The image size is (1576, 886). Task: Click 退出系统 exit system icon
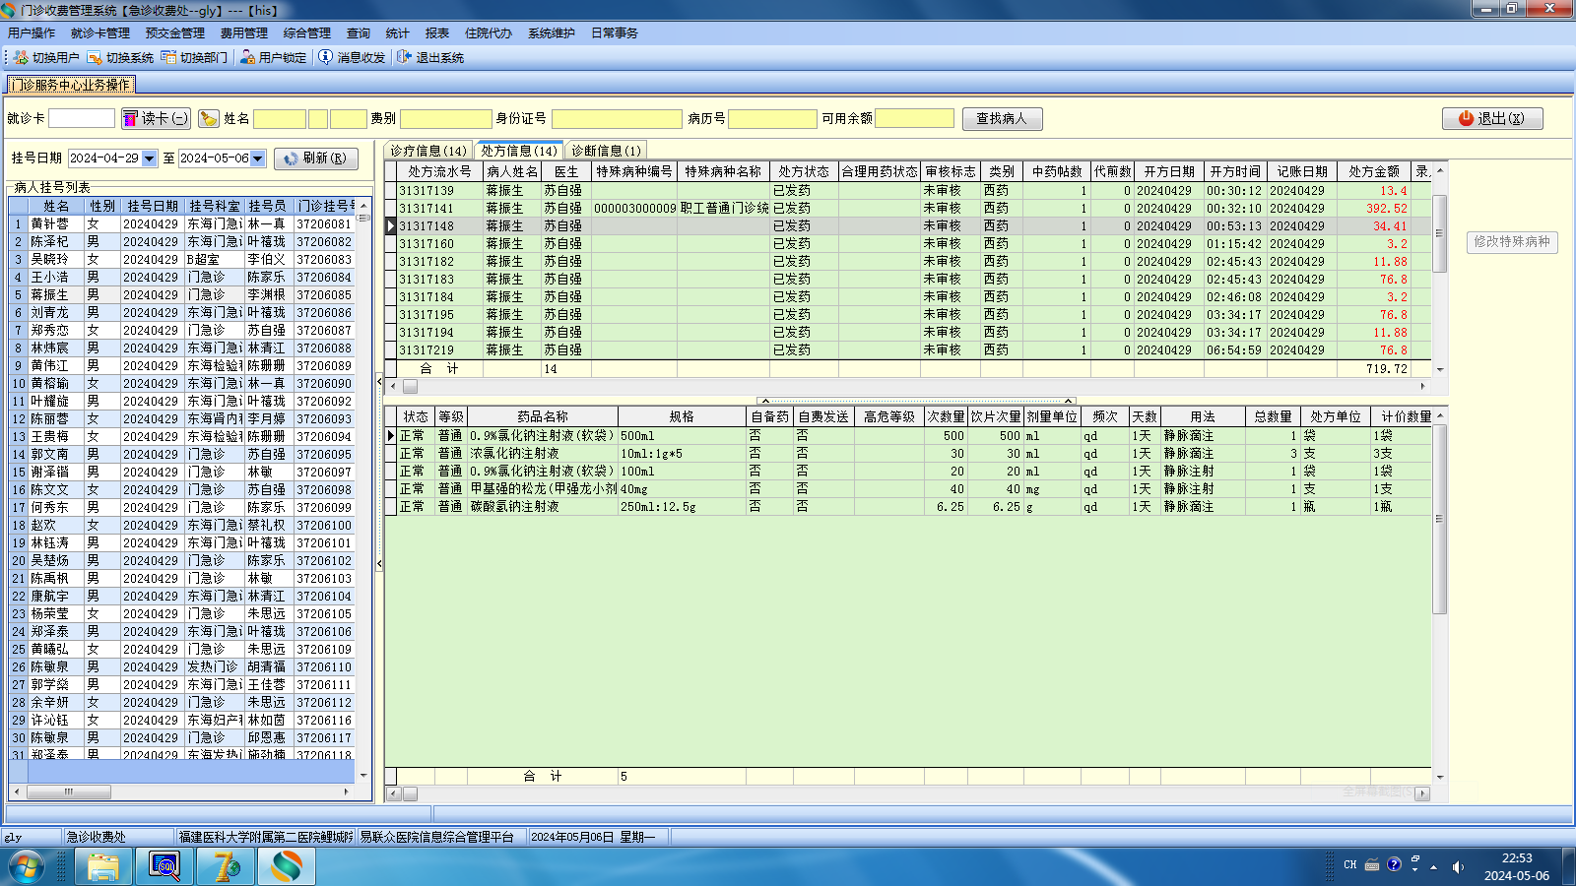[x=405, y=58]
